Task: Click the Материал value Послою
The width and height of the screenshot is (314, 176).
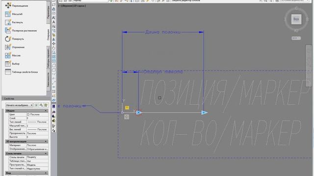Action: click(x=37, y=145)
